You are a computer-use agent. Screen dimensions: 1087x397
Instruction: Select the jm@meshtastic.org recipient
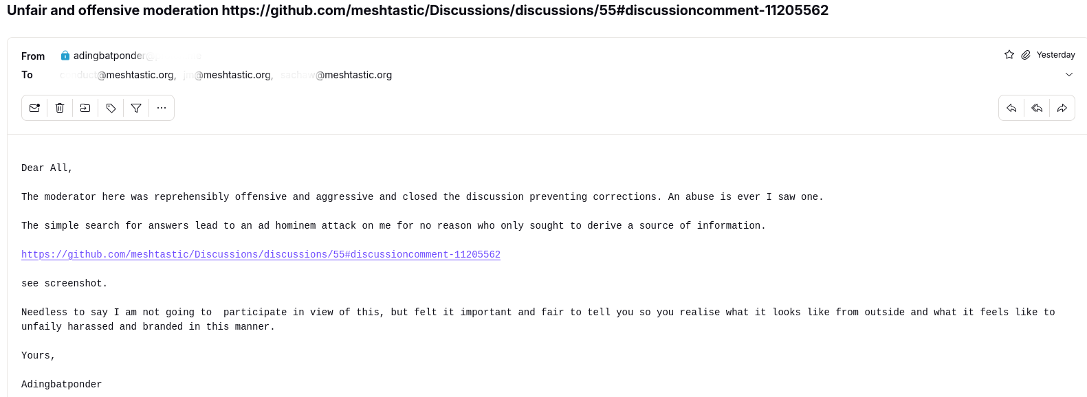pyautogui.click(x=228, y=75)
